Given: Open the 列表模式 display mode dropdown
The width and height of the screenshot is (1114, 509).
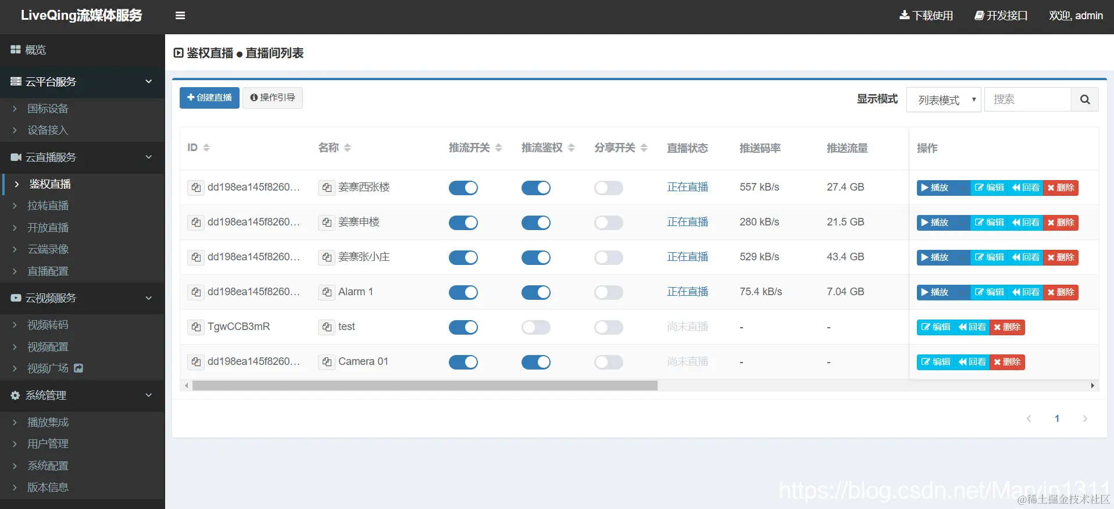Looking at the screenshot, I should 944,99.
